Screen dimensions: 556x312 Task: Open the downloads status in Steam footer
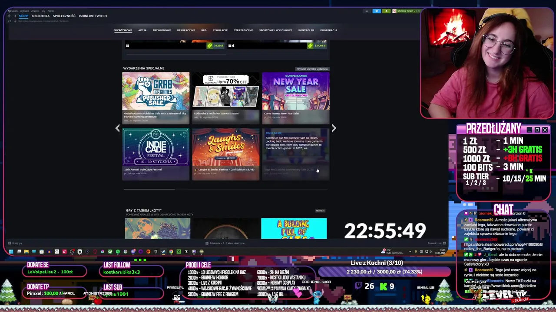226,243
